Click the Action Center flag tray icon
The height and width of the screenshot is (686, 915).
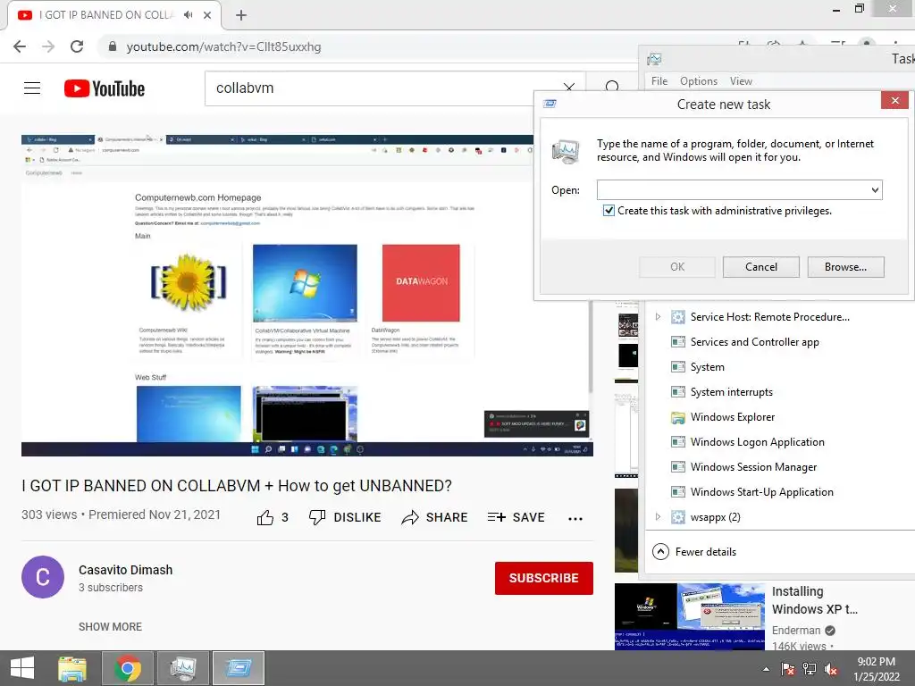coord(788,669)
